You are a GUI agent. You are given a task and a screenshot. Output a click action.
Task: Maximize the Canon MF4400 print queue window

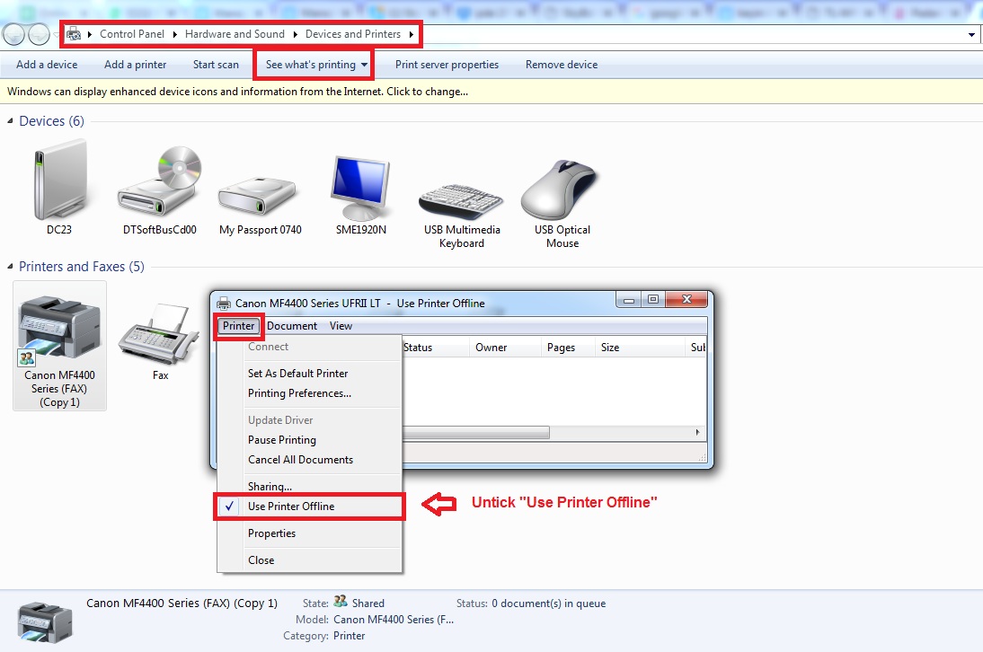coord(652,300)
